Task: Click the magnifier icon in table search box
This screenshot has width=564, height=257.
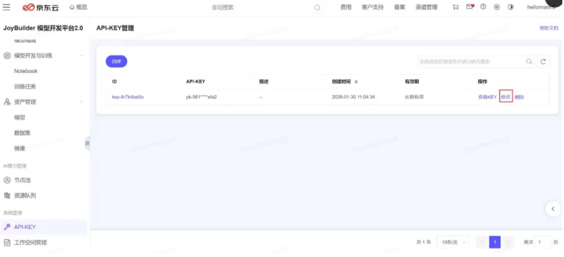Action: point(529,62)
